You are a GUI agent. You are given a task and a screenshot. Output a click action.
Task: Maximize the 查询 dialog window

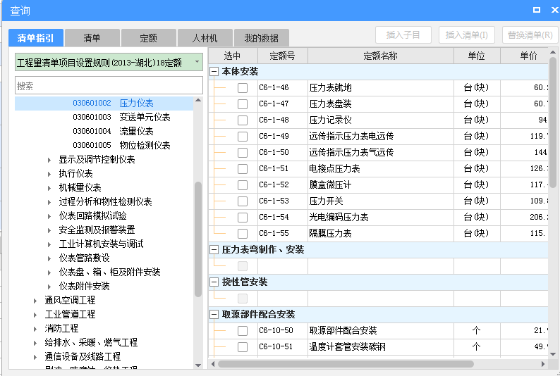tap(537, 10)
